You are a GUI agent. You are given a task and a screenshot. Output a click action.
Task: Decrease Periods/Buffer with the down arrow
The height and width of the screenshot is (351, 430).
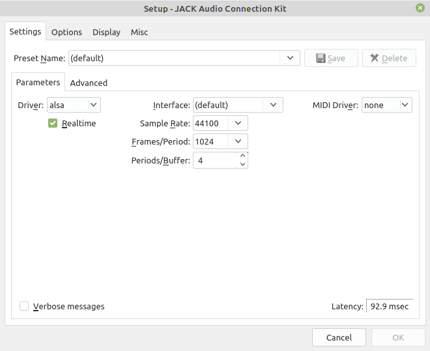[242, 164]
